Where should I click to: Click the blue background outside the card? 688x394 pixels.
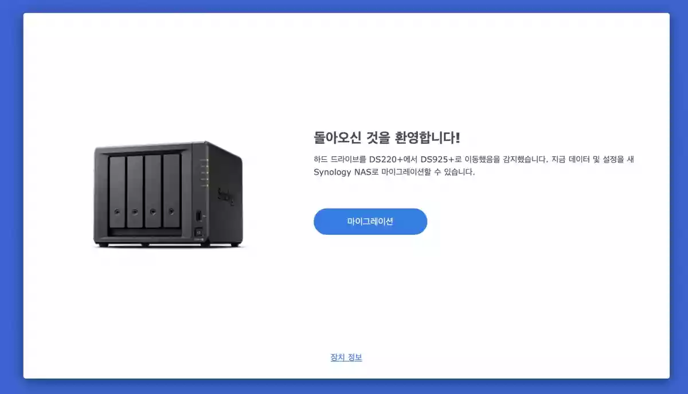click(x=10, y=195)
